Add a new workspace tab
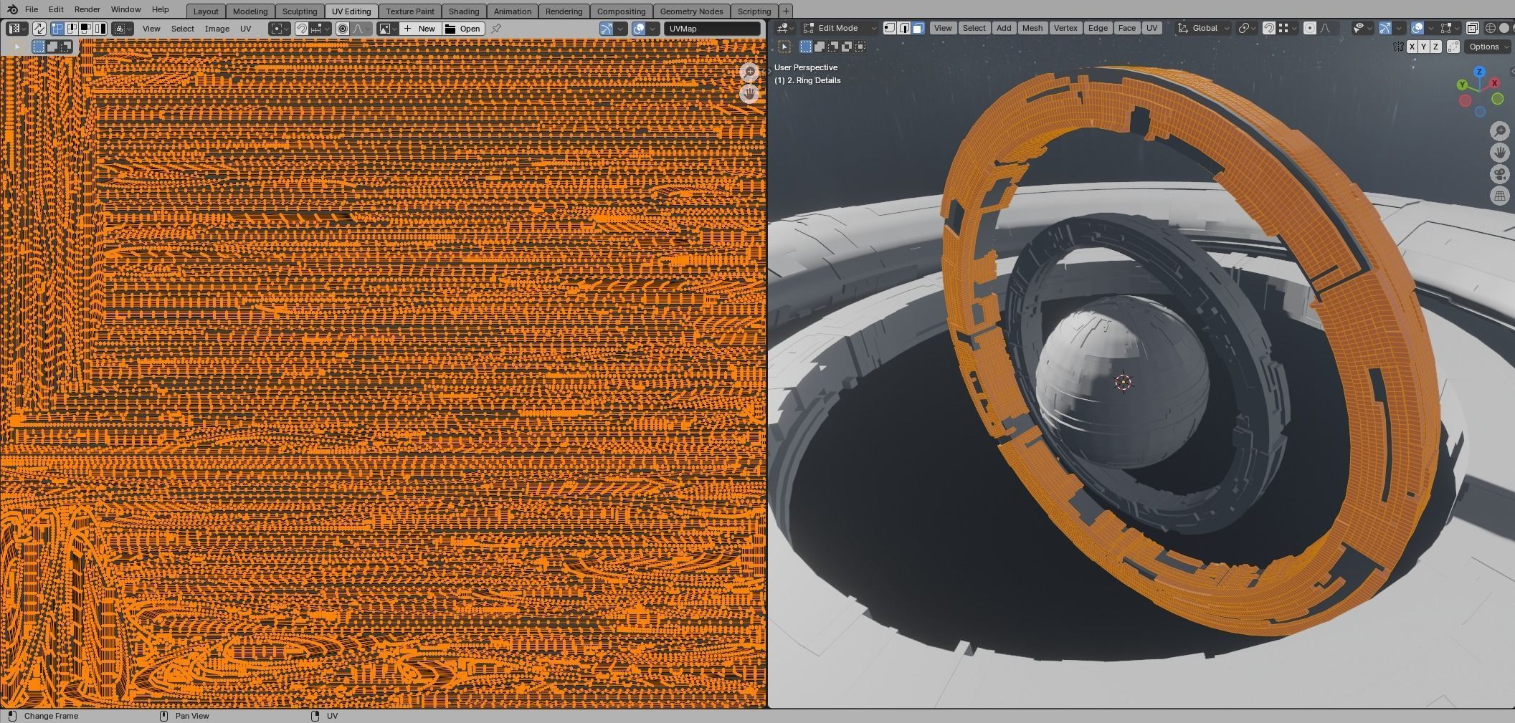 [786, 11]
